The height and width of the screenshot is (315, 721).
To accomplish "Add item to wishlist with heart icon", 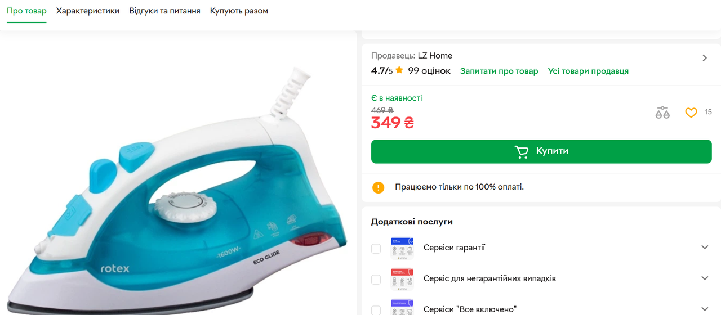I will click(691, 112).
